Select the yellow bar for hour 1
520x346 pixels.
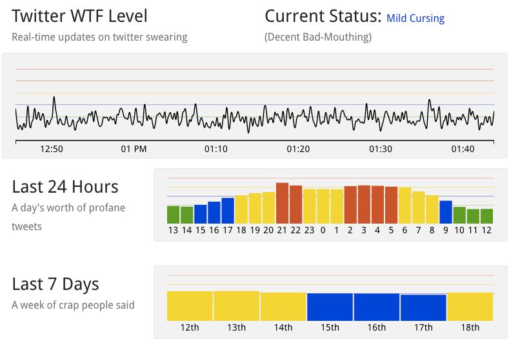tap(337, 206)
